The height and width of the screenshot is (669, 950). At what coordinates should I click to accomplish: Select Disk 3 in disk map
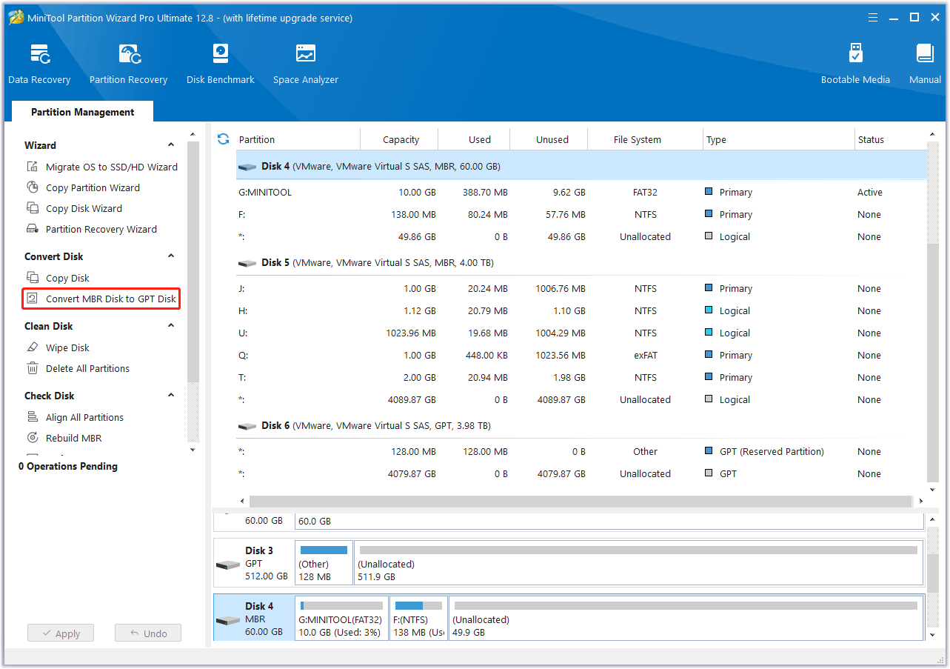(253, 563)
